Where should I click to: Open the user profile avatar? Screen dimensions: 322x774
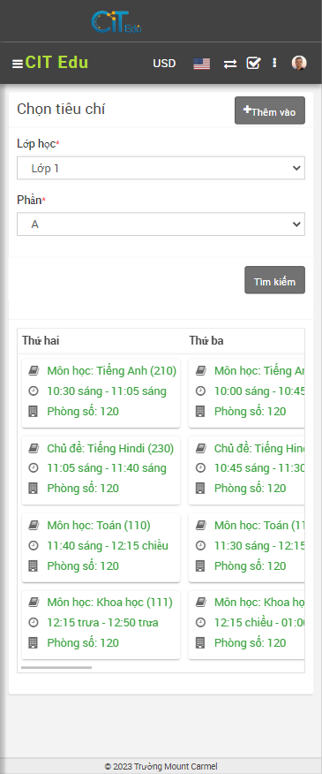299,63
